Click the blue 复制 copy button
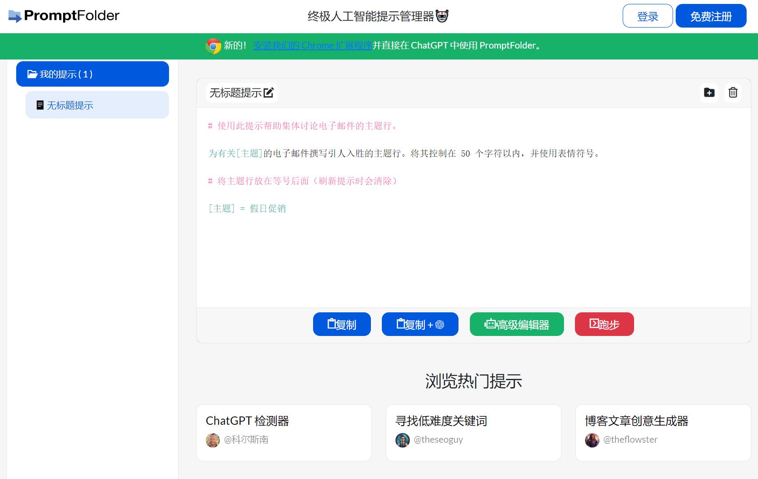 tap(342, 324)
